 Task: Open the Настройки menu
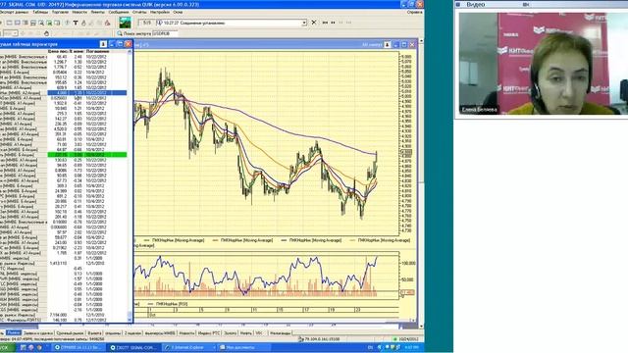pos(160,12)
